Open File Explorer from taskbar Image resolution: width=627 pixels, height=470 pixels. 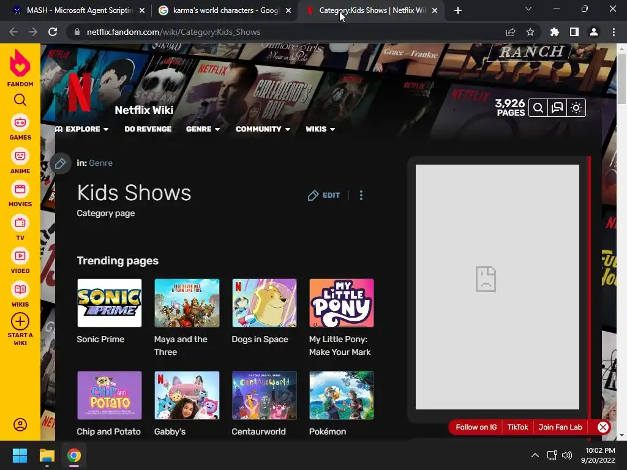tap(47, 455)
